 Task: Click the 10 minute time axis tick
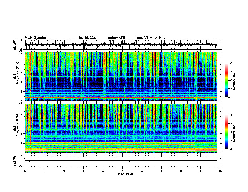click(220, 171)
